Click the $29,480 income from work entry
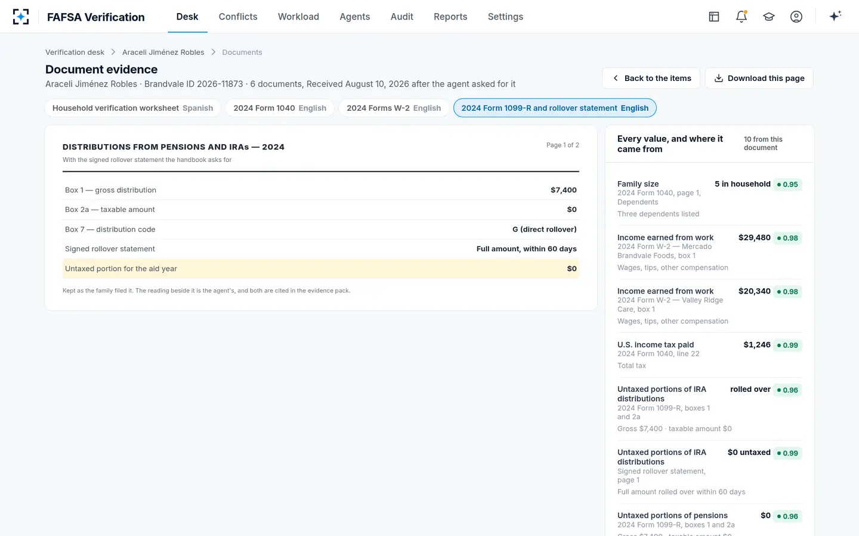The image size is (859, 536). point(710,253)
